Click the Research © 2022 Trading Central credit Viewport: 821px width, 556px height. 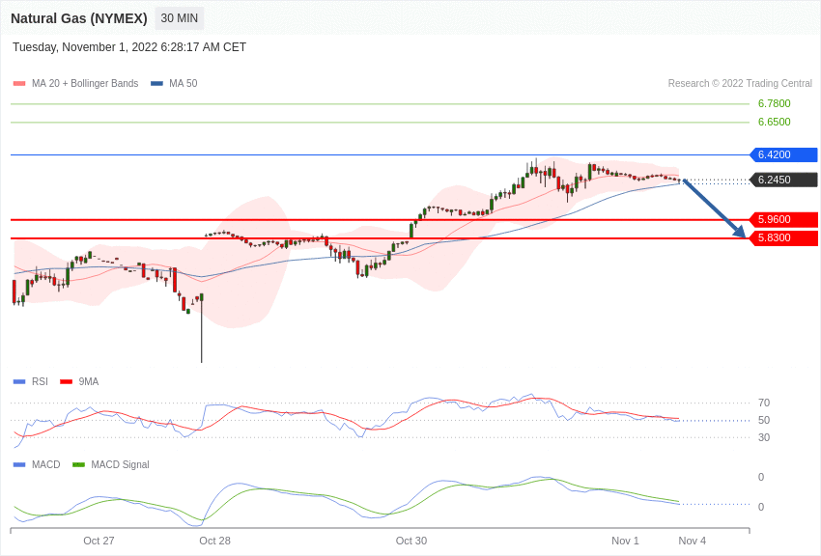740,84
